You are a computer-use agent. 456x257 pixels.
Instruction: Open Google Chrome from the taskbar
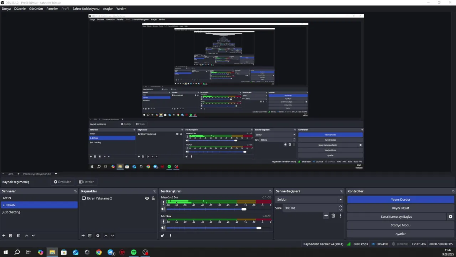[99, 252]
